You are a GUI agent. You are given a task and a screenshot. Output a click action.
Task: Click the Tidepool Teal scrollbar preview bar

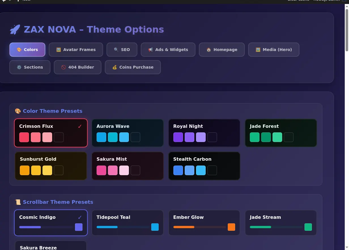(x=123, y=227)
